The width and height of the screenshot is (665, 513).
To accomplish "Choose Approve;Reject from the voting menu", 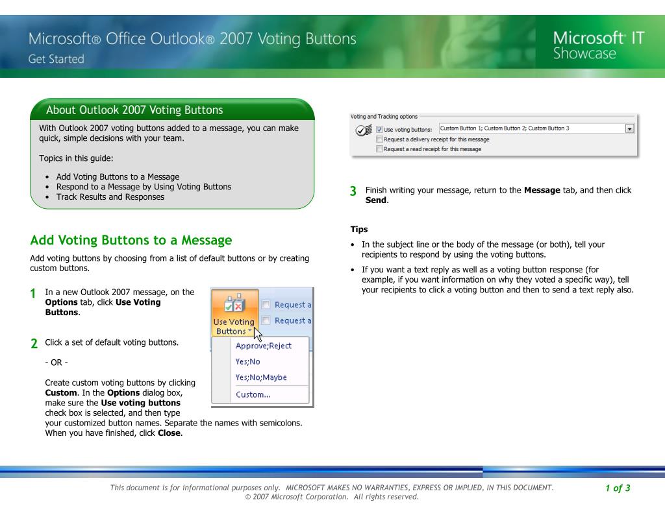I will coord(264,346).
